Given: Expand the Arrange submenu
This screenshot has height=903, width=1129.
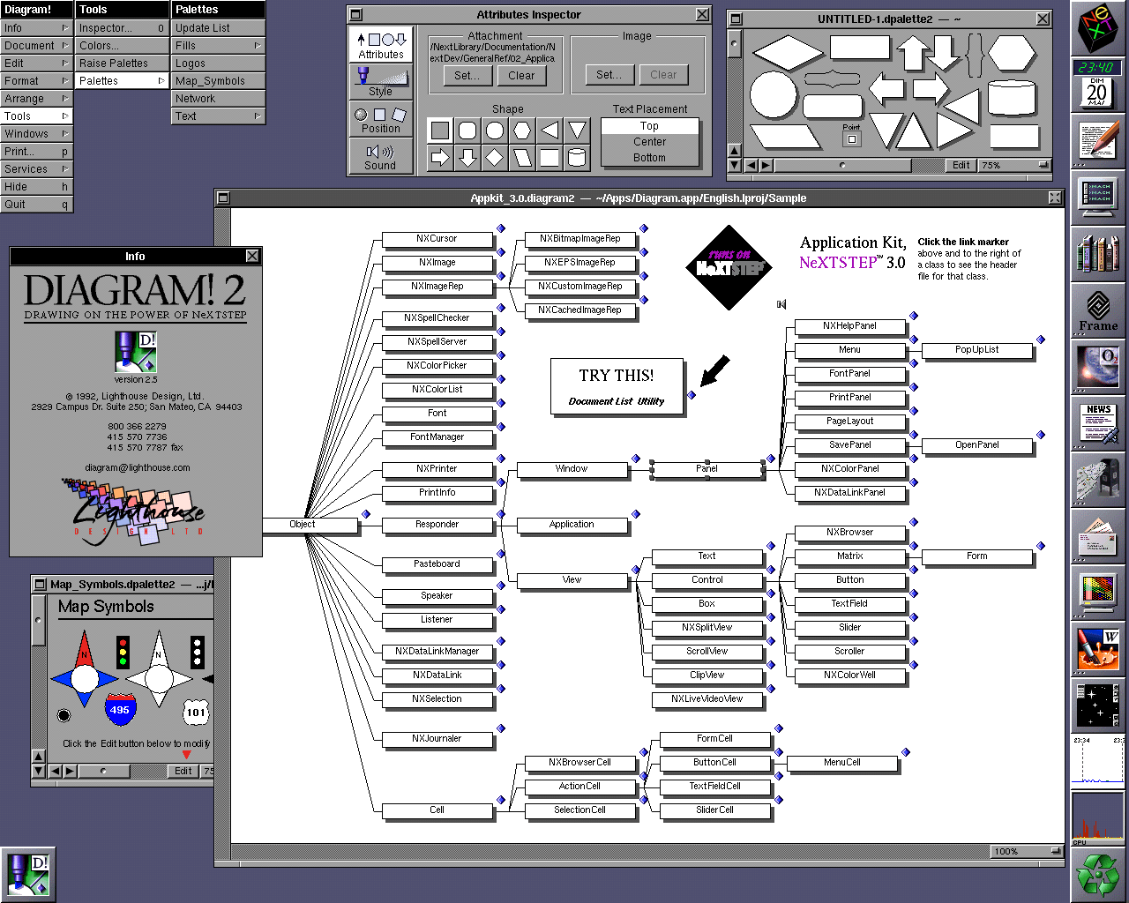Looking at the screenshot, I should 36,99.
